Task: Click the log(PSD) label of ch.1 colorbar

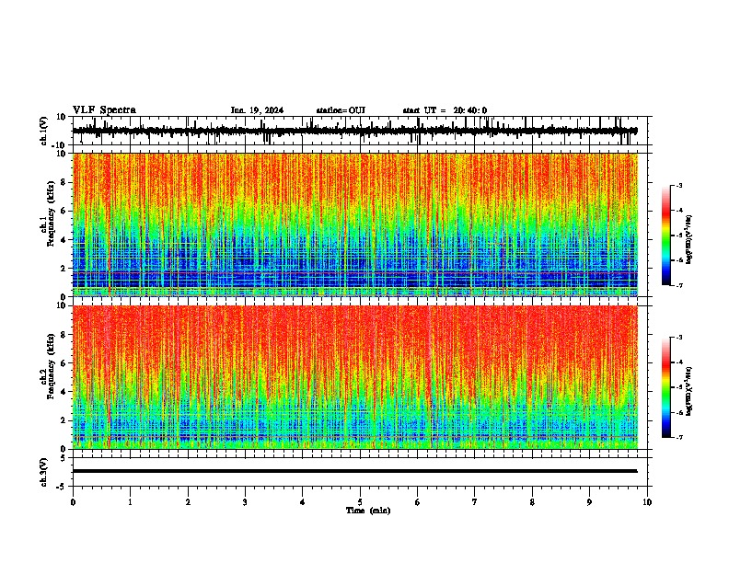Action: [689, 240]
